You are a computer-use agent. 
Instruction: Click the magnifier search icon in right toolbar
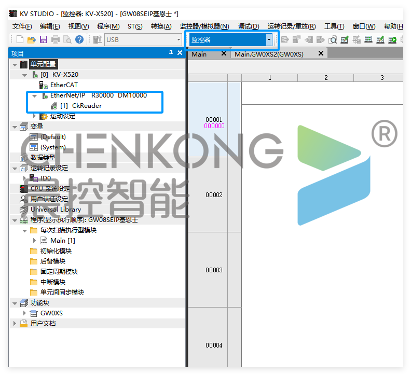[x=333, y=40]
